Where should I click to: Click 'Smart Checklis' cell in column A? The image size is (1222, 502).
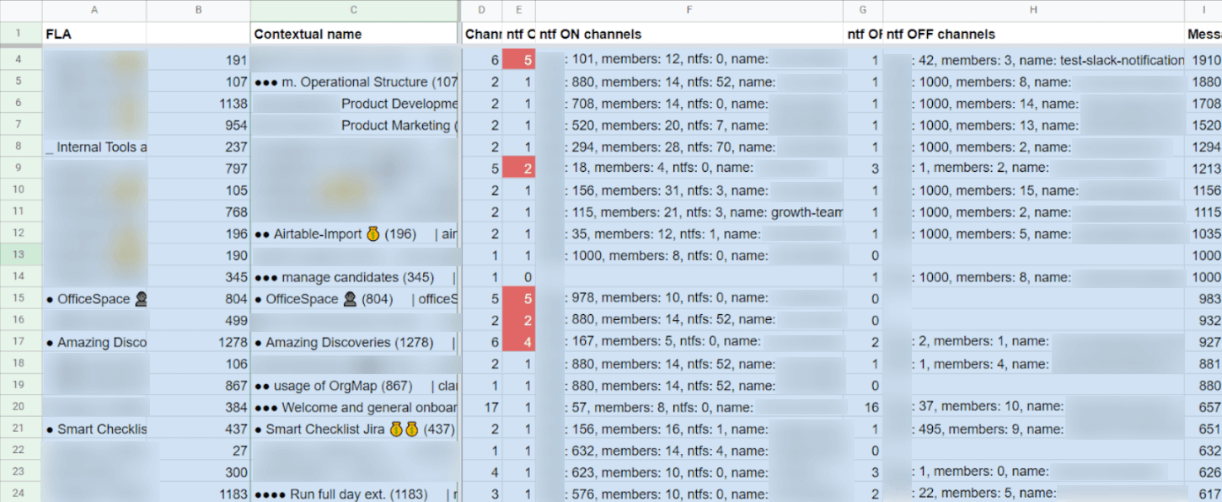tap(94, 430)
